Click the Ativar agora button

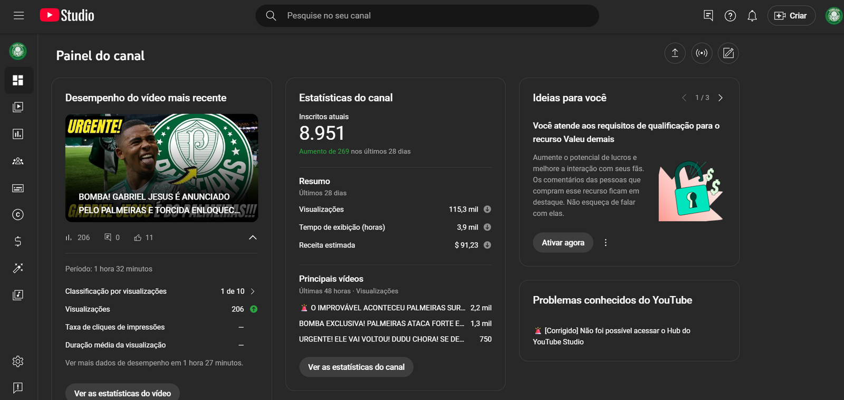tap(563, 243)
